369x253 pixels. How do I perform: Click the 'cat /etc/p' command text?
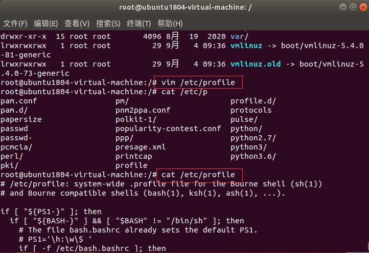pyautogui.click(x=184, y=92)
